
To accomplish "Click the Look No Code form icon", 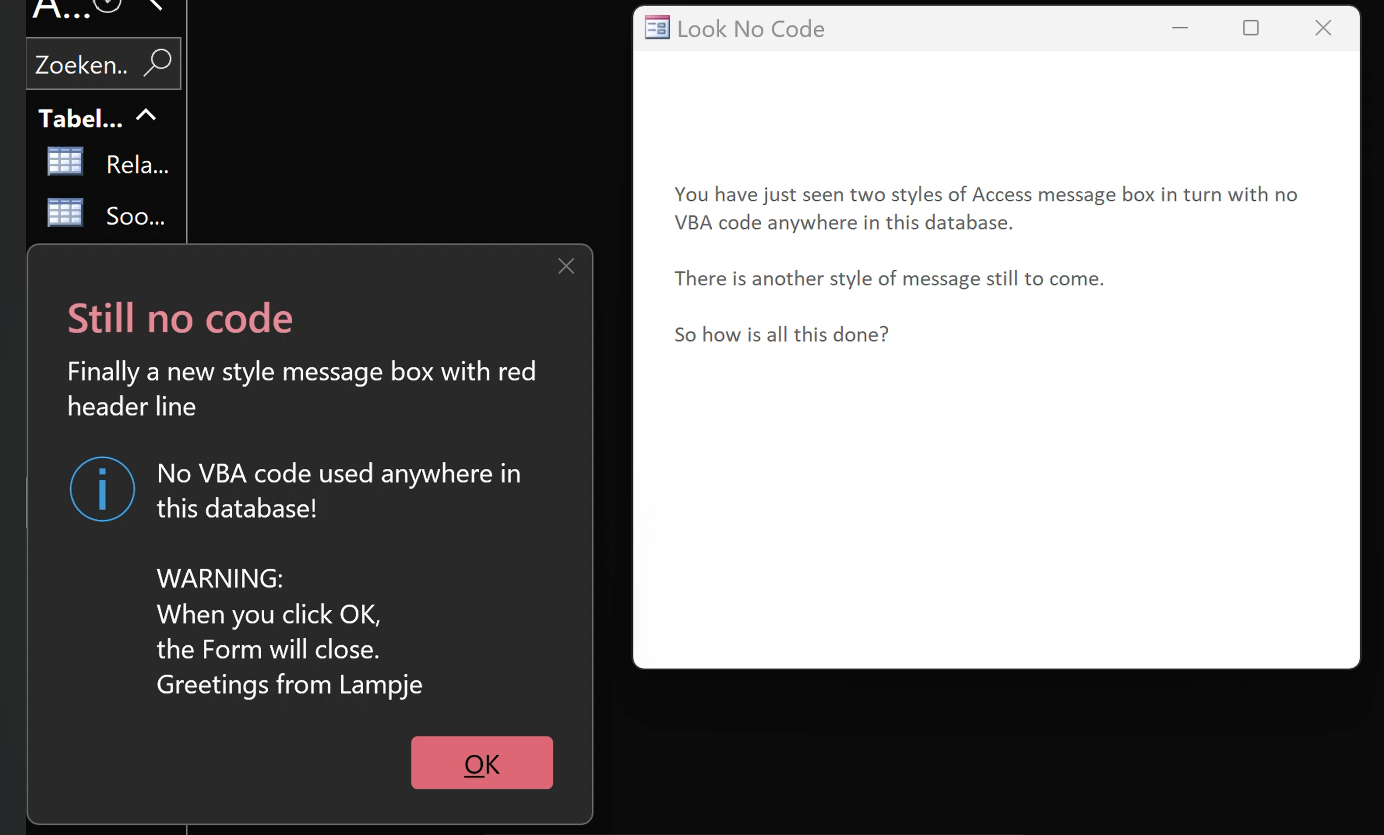I will (657, 28).
